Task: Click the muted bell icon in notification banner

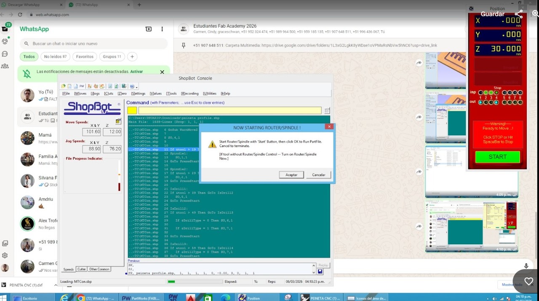Action: pyautogui.click(x=27, y=74)
